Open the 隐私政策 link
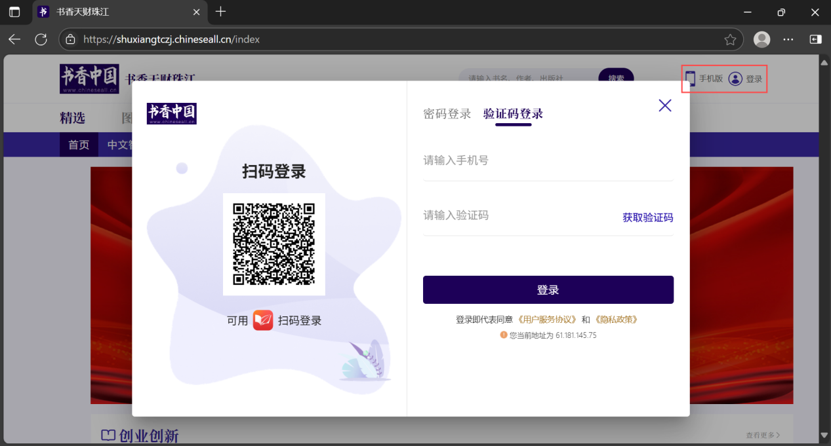 pyautogui.click(x=616, y=320)
